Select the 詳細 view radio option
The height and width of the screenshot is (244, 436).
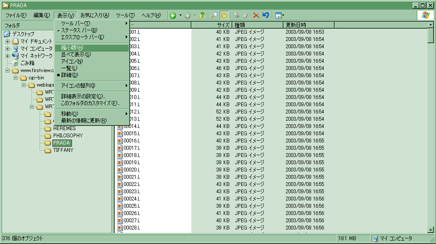coord(69,75)
